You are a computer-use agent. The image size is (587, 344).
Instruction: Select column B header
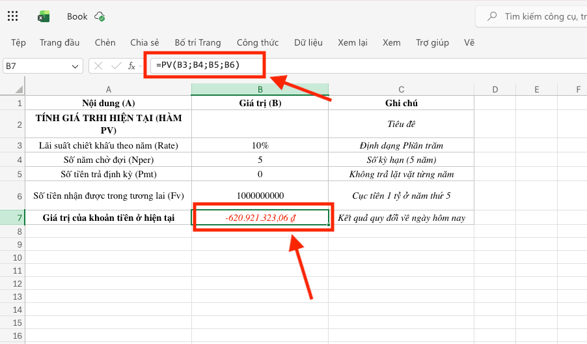(260, 89)
